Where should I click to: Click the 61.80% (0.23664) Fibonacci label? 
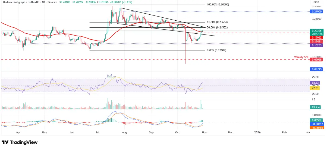coord(217,23)
